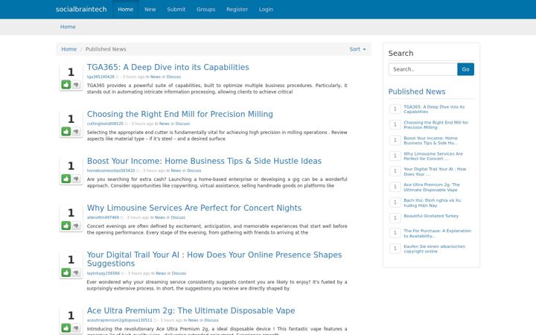The width and height of the screenshot is (536, 335).
Task: Downvote the Ace Ultra Premium 2g post
Action: tap(76, 328)
